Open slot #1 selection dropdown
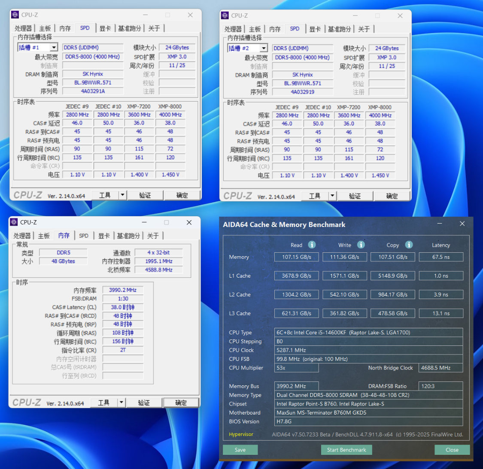 (x=54, y=48)
